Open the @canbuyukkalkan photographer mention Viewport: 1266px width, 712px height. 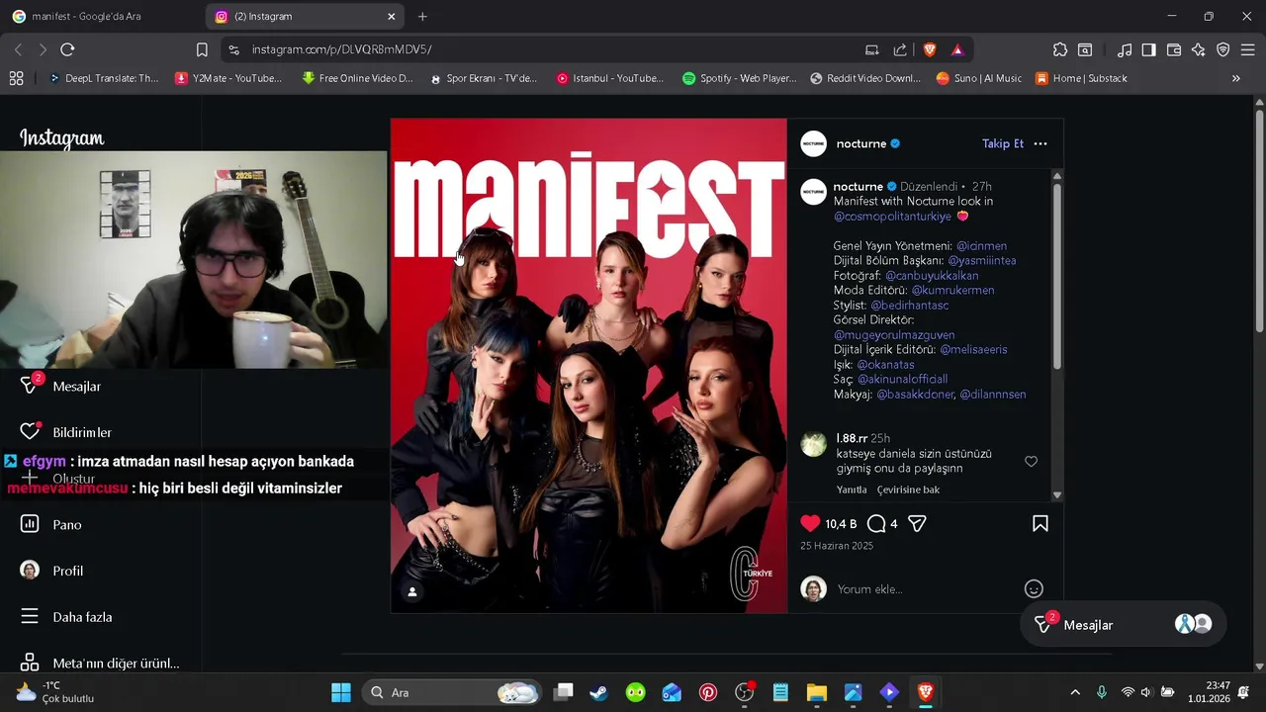932,275
